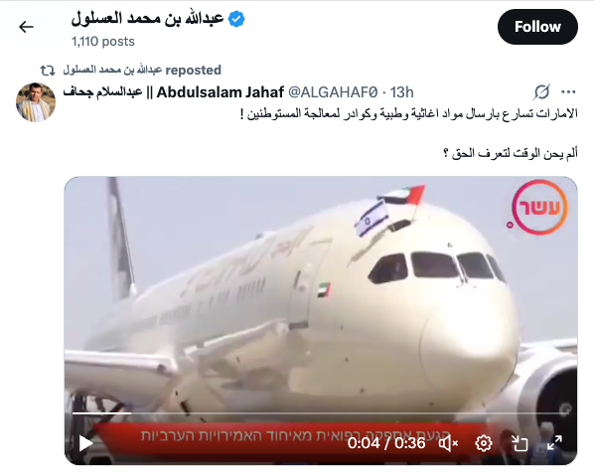The width and height of the screenshot is (594, 474).
Task: Open video settings gear
Action: pyautogui.click(x=484, y=443)
